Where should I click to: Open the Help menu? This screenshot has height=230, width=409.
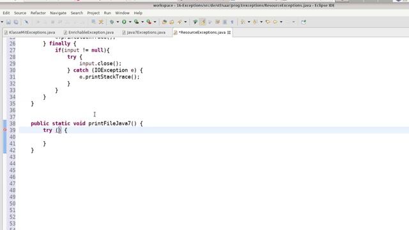138,13
